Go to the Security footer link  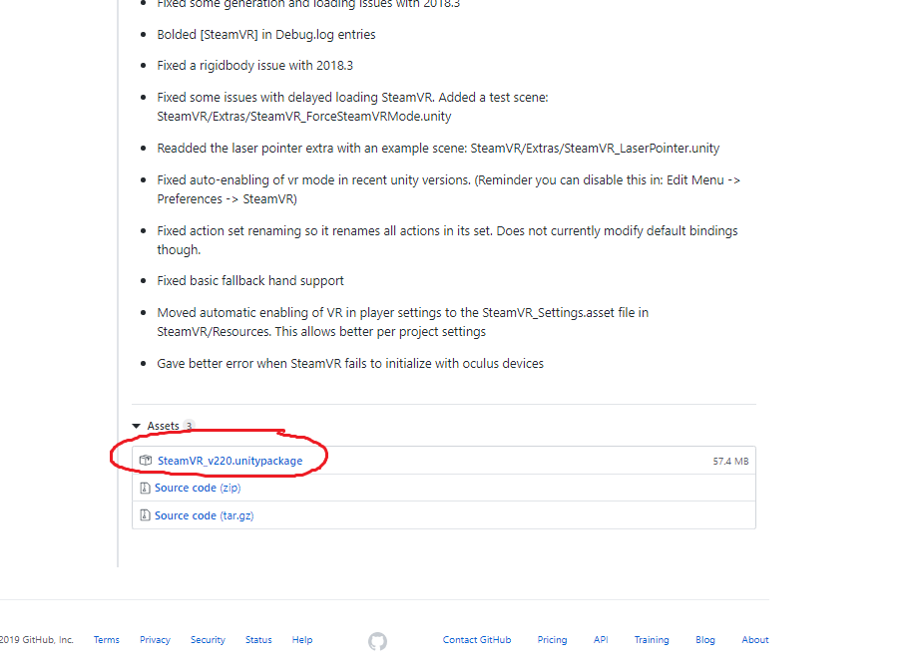tap(208, 639)
